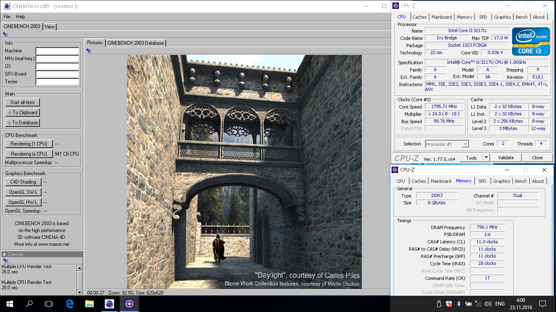
Task: Open Graphics tab in top CPU-Z window
Action: pos(503,17)
